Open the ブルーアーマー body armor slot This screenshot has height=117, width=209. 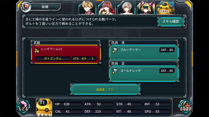point(144,53)
